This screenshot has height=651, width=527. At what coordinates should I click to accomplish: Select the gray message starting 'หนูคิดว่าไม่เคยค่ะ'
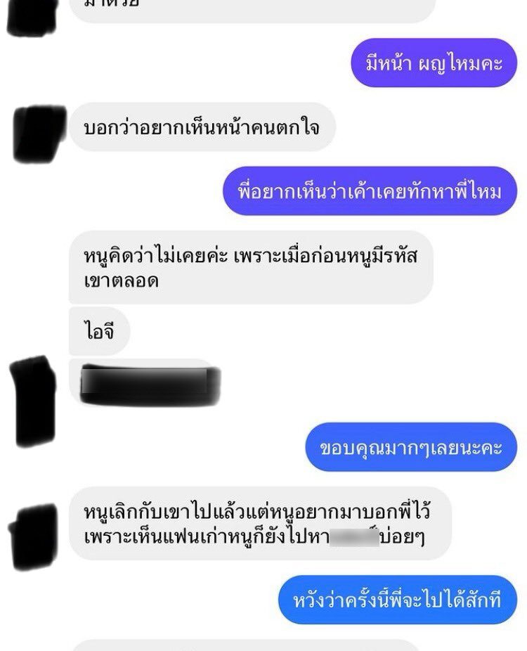pyautogui.click(x=251, y=267)
